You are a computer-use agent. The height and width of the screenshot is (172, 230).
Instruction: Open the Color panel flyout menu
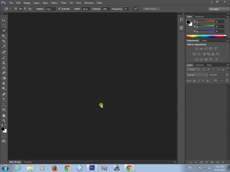[x=227, y=17]
